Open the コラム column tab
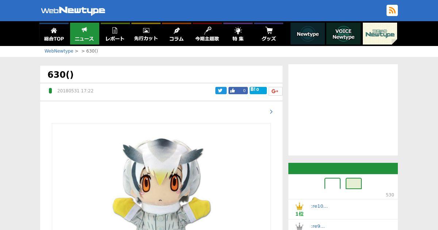Viewport: 438px width, 230px height. click(177, 34)
